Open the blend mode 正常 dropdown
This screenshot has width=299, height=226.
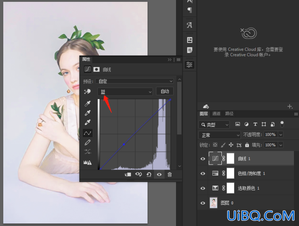pyautogui.click(x=220, y=135)
